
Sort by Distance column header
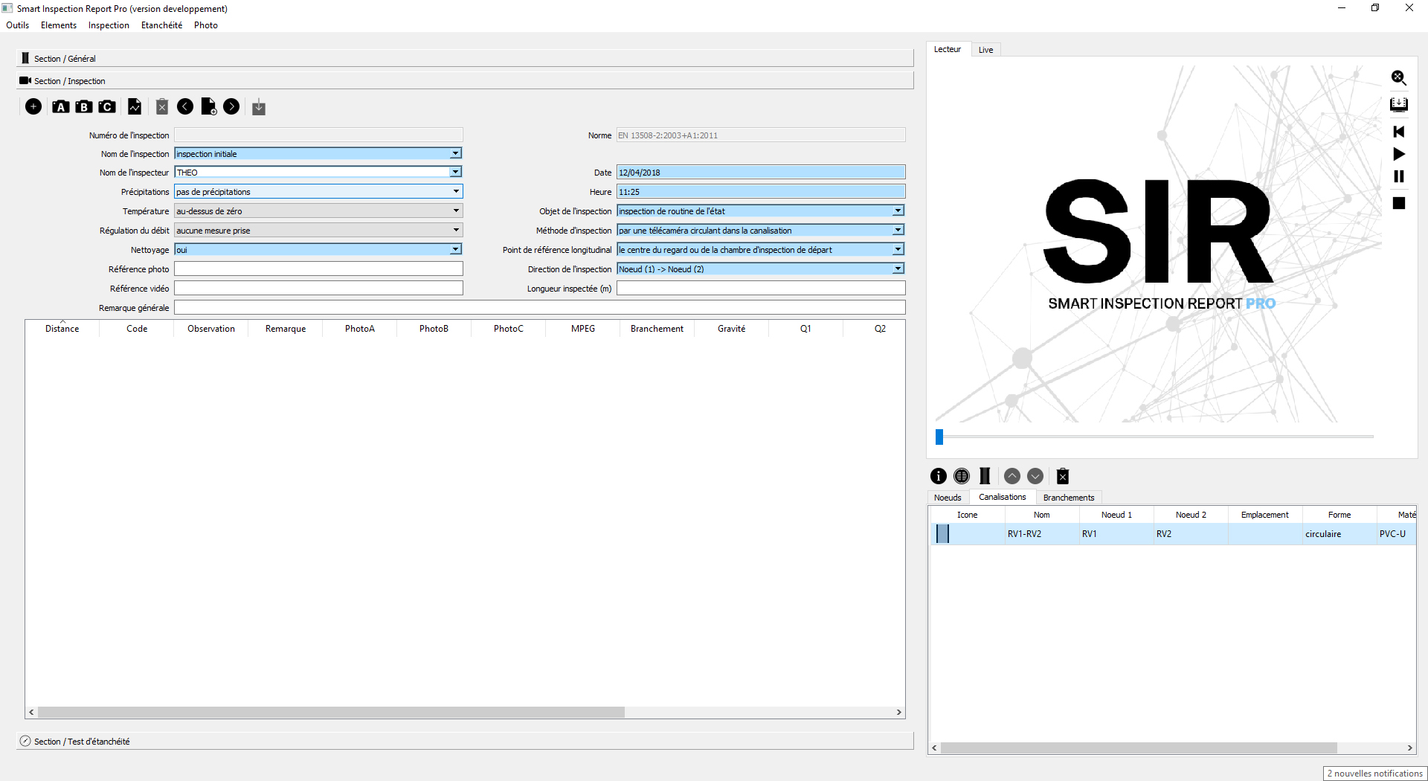pyautogui.click(x=62, y=329)
